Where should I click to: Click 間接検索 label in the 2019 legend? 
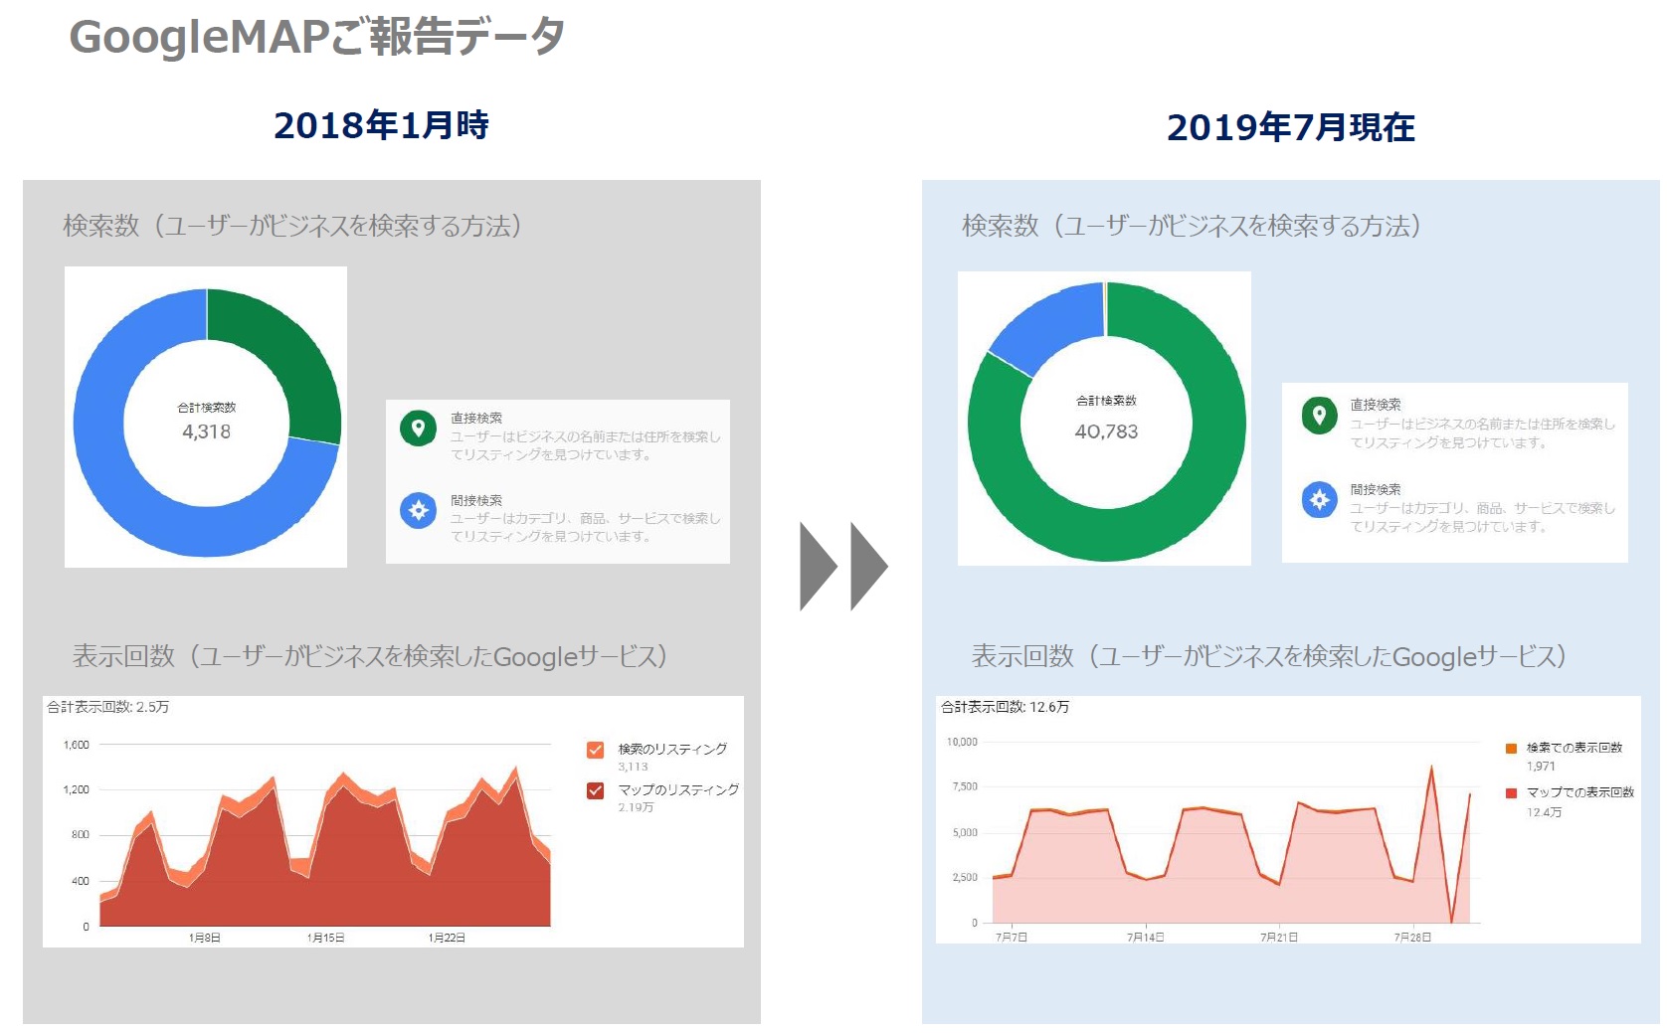(x=1376, y=489)
